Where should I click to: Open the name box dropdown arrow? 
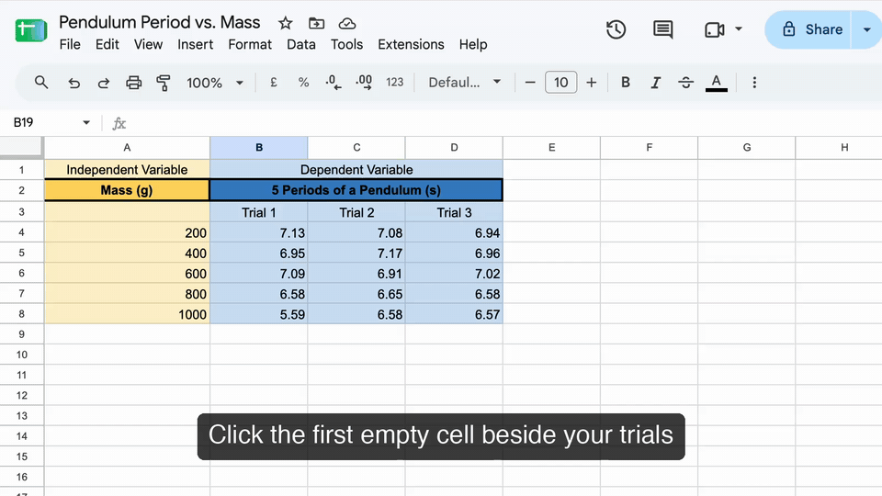click(x=86, y=122)
